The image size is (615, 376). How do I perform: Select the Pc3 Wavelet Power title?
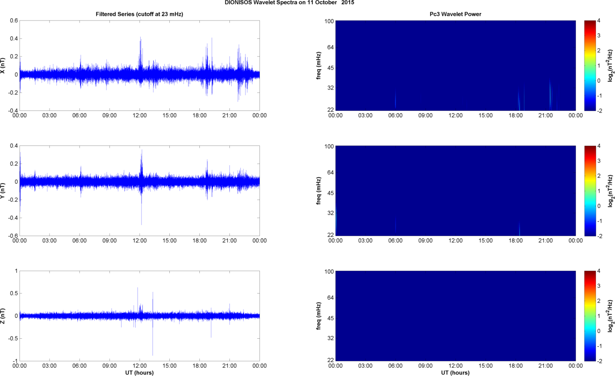(455, 14)
